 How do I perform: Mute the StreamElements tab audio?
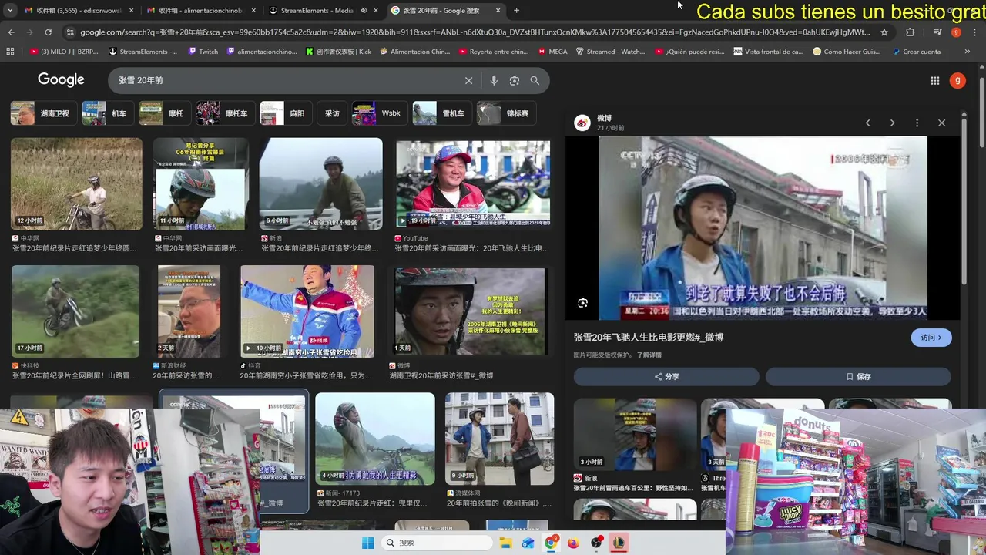point(363,11)
